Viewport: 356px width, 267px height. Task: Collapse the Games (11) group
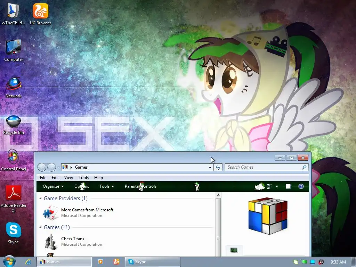click(40, 227)
